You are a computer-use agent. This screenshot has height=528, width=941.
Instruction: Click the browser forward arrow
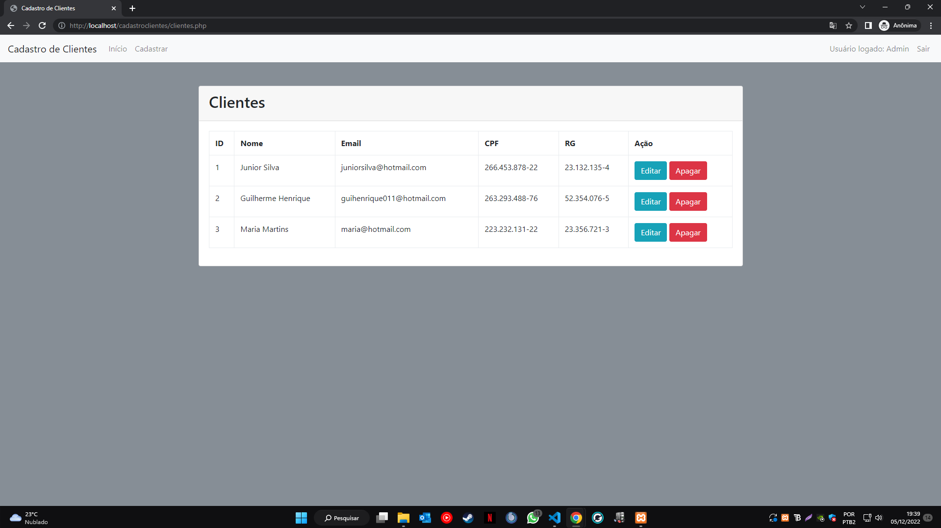[x=26, y=25]
